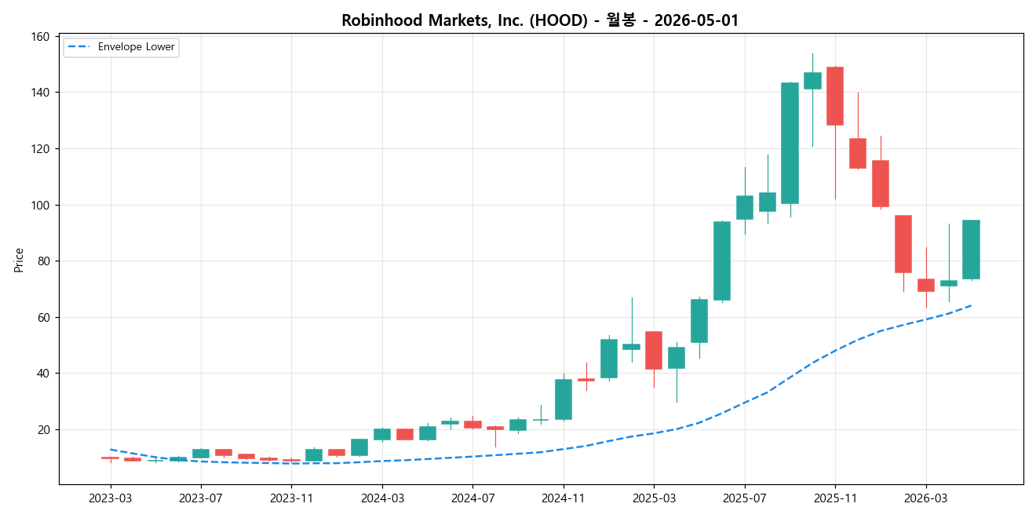Click the 140 y-axis tick label
The image size is (1036, 518).
click(x=41, y=93)
